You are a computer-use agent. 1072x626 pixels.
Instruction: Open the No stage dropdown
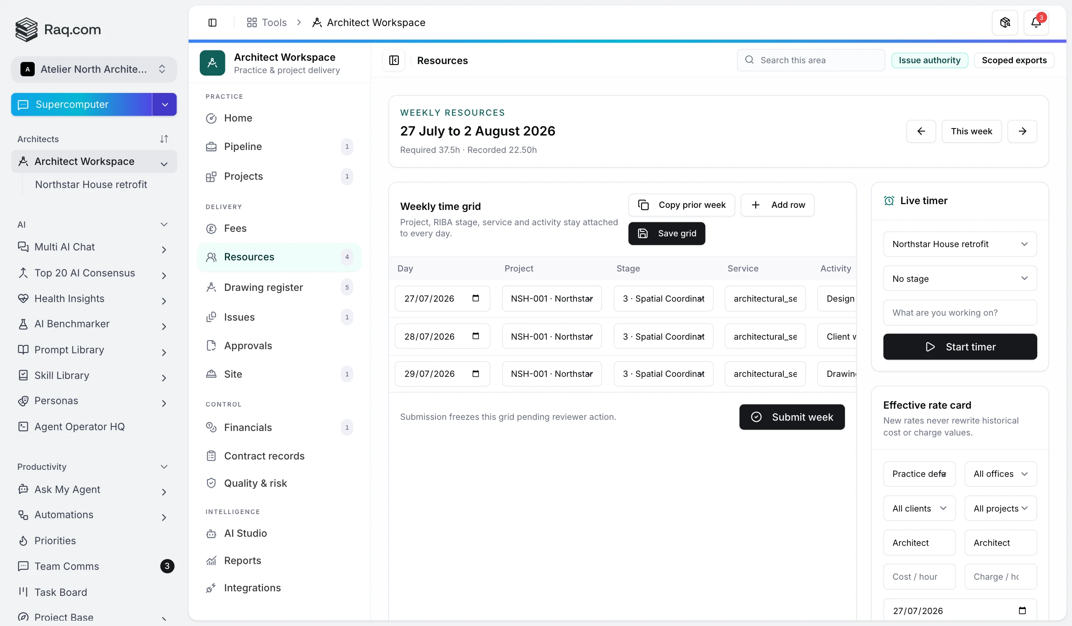coord(960,278)
